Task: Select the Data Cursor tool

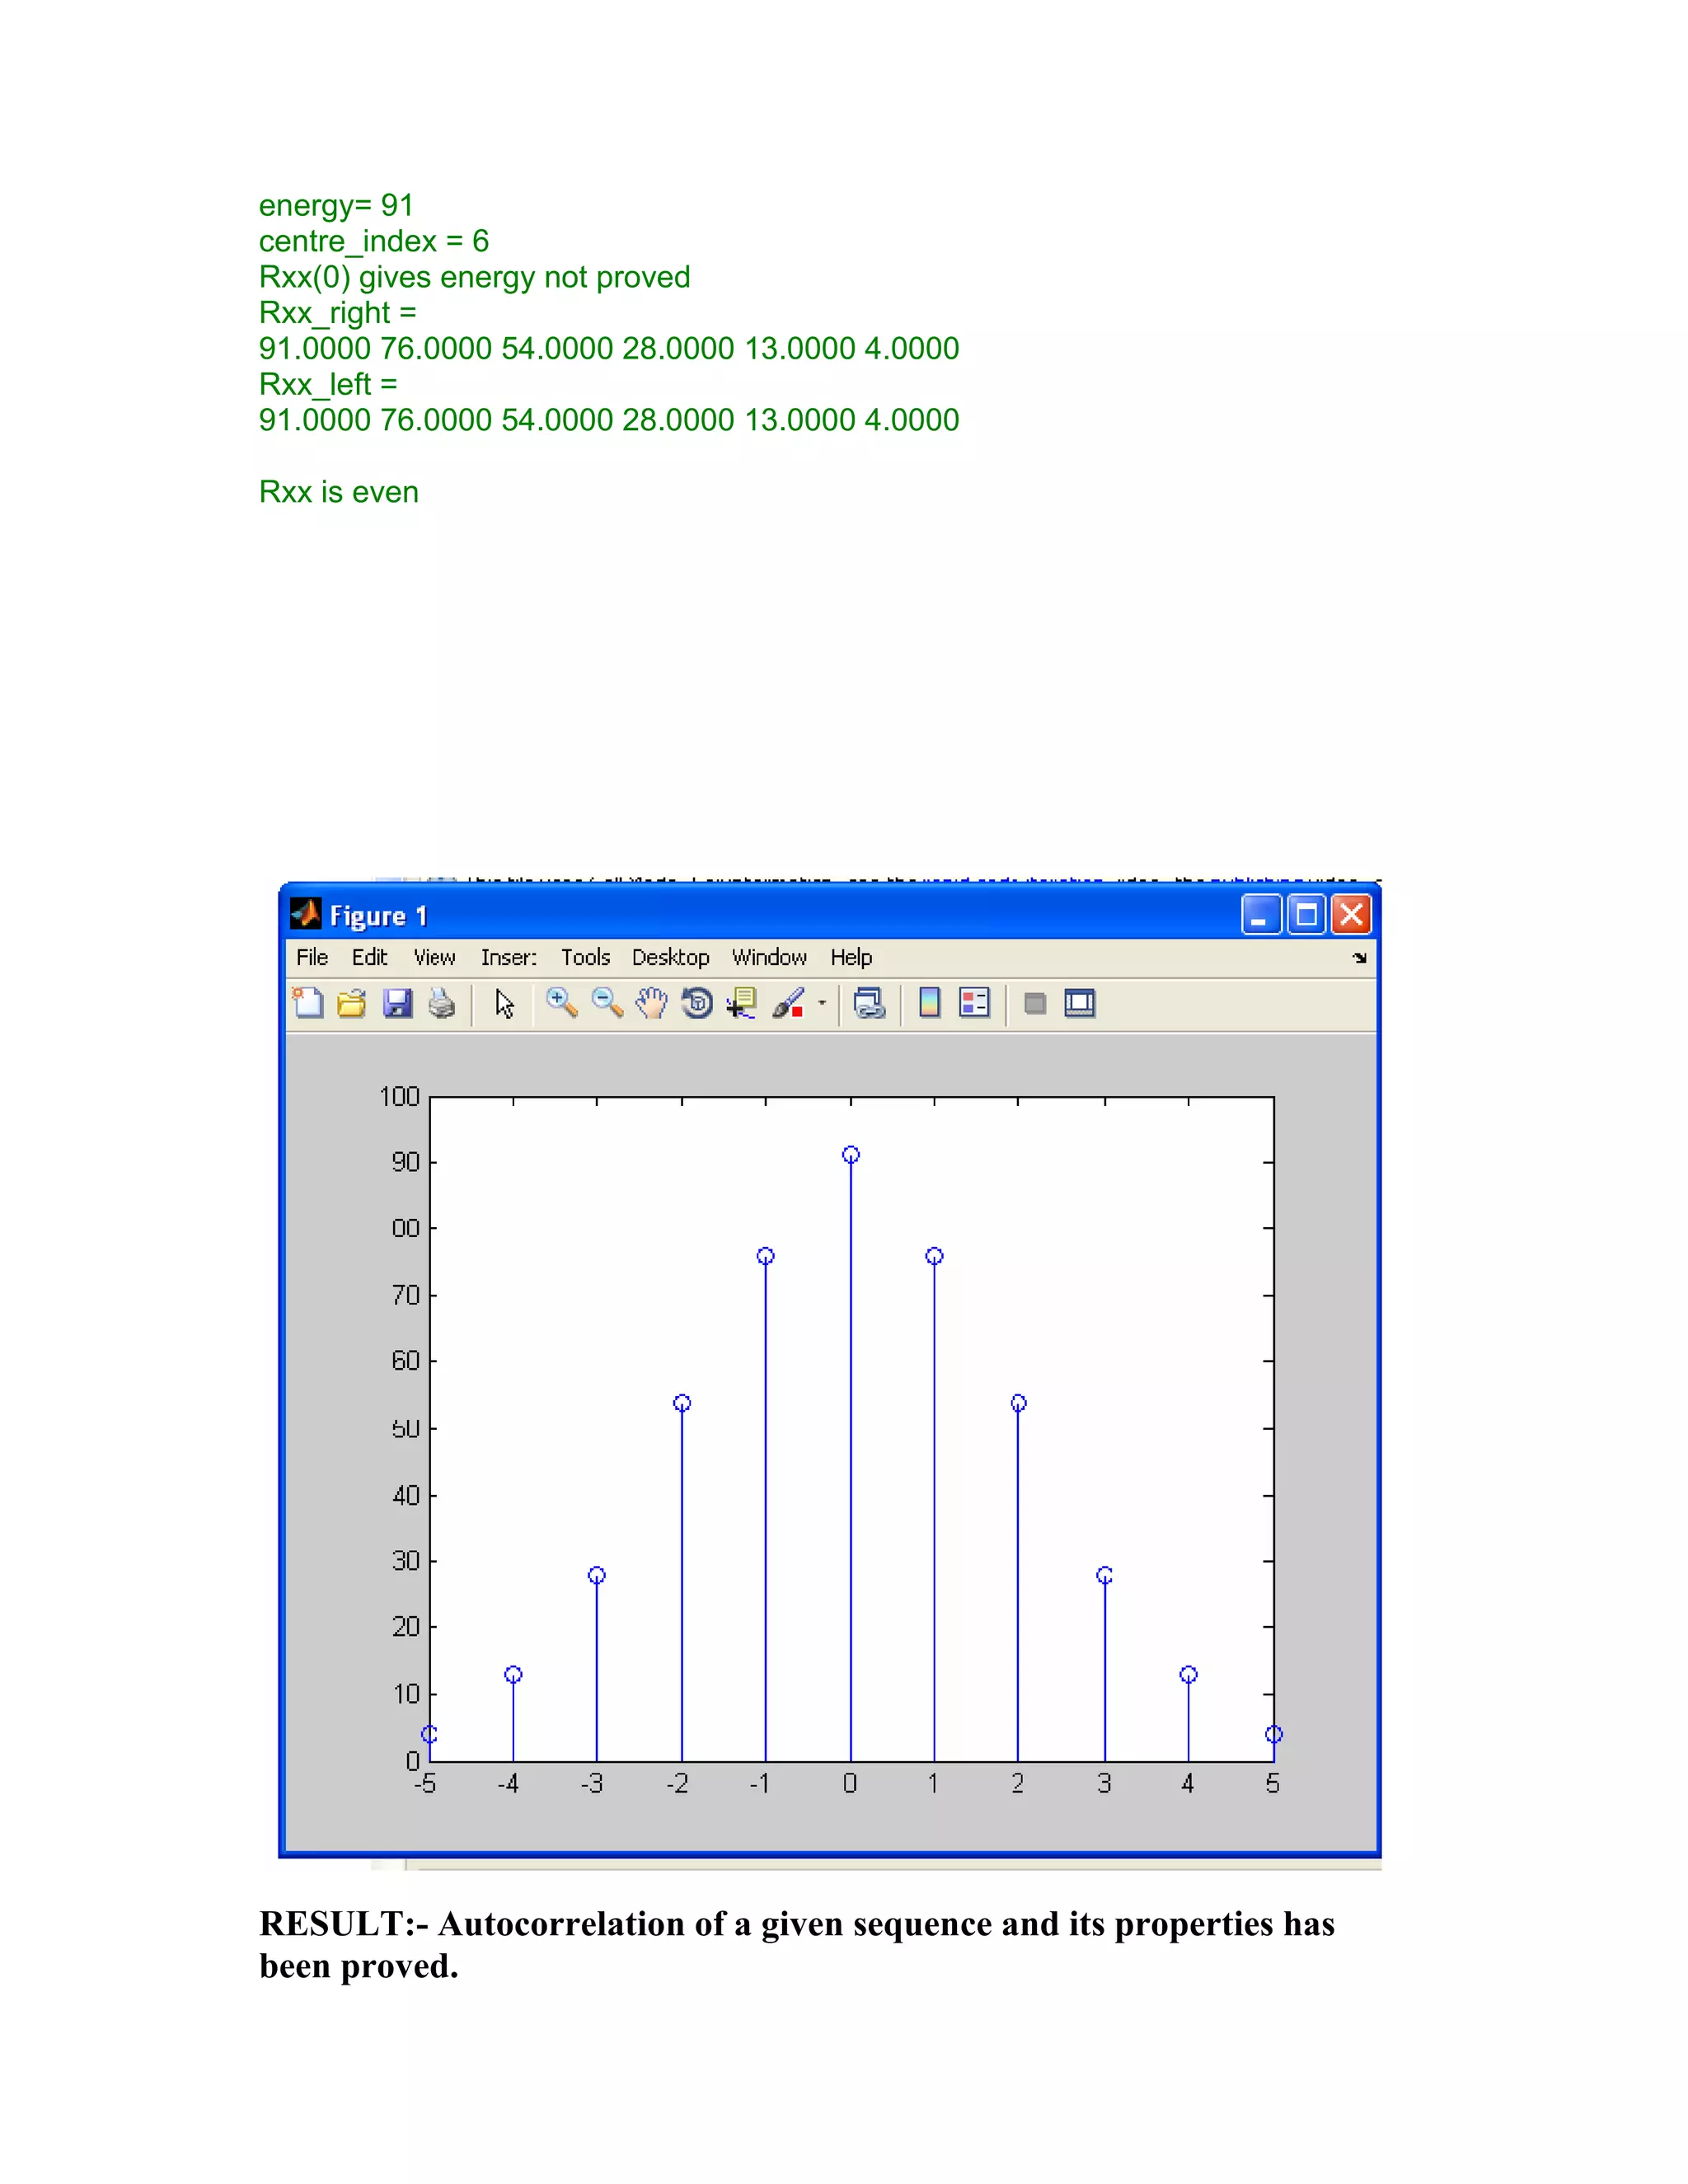Action: click(x=742, y=1002)
